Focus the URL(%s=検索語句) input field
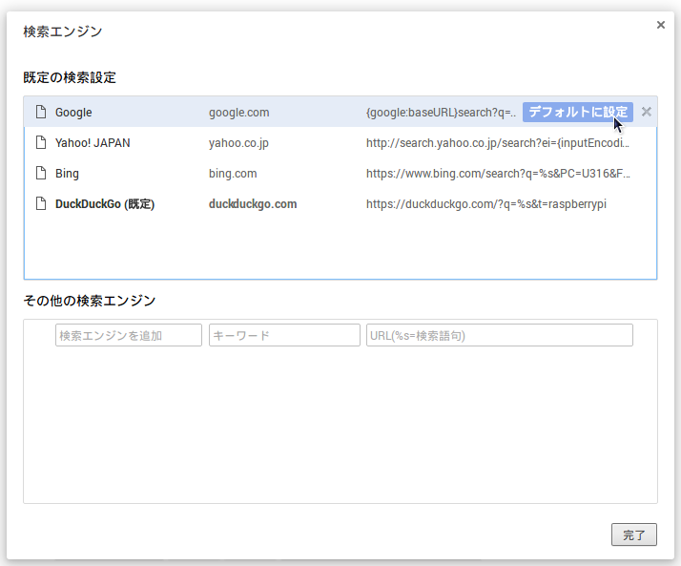This screenshot has height=566, width=681. click(x=500, y=335)
